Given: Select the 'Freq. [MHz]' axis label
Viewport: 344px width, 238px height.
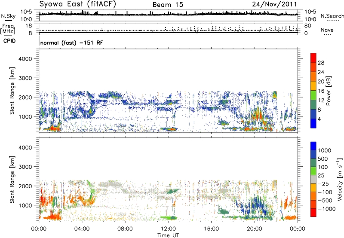Looking at the screenshot, I should [x=8, y=29].
